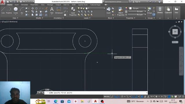Toggle annotation visibility in status bar

(x=142, y=96)
